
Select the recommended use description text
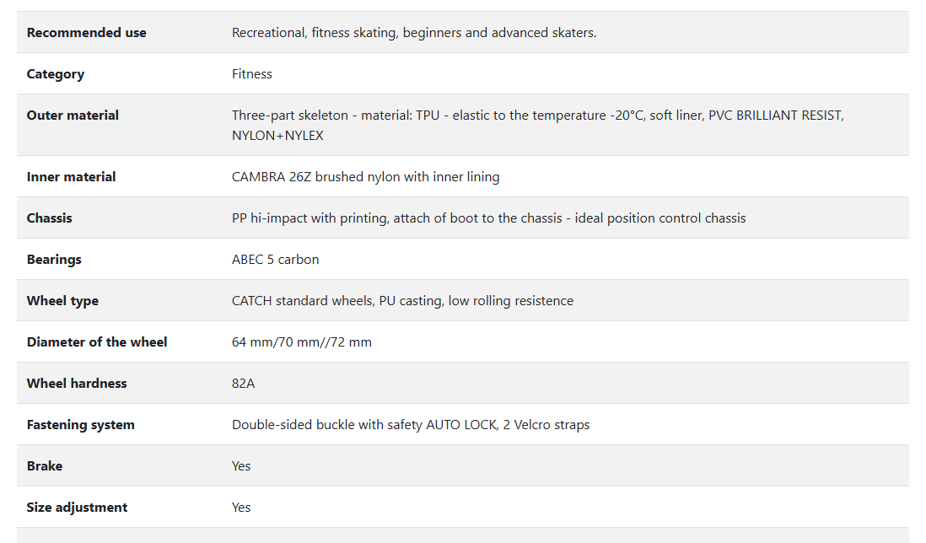coord(414,33)
